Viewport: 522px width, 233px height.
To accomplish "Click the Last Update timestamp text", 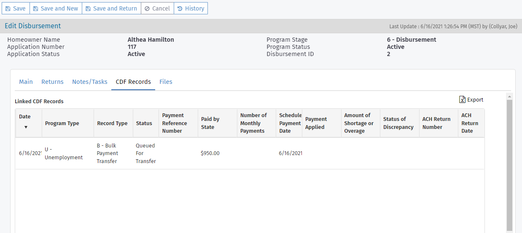I will pyautogui.click(x=453, y=26).
